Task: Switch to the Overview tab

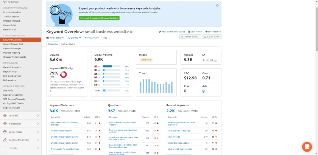Action: pyautogui.click(x=53, y=44)
